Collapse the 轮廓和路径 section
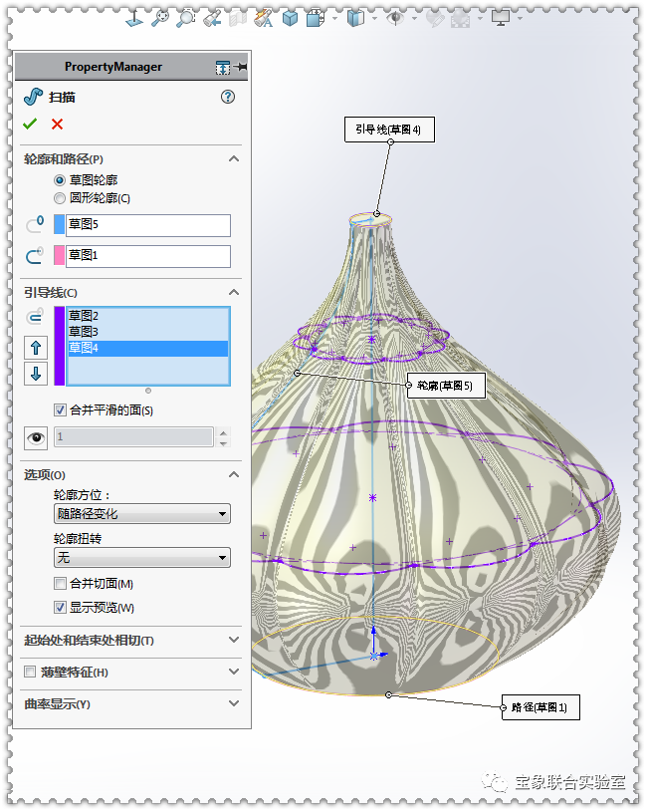Image resolution: width=646 pixels, height=811 pixels. (x=234, y=158)
